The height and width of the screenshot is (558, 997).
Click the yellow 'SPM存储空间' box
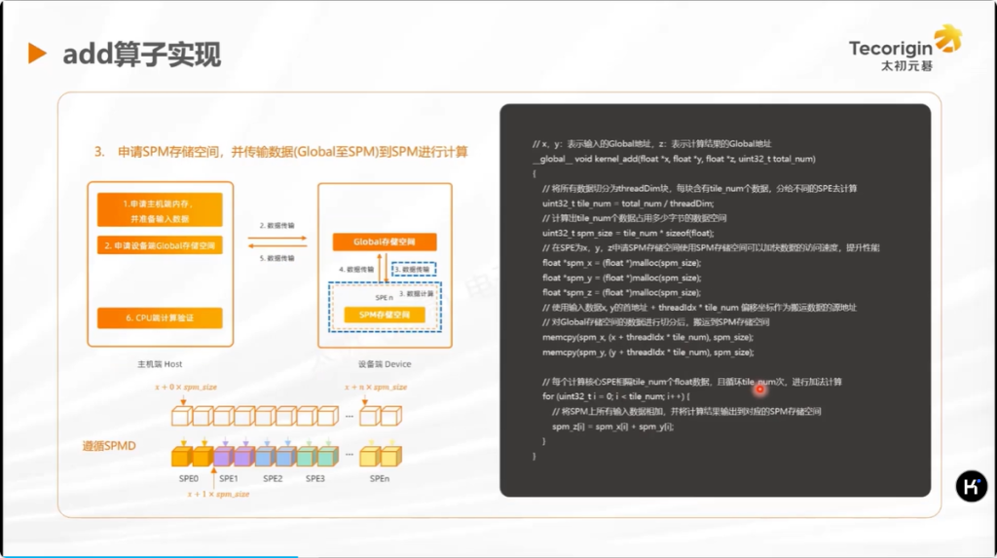click(x=384, y=315)
